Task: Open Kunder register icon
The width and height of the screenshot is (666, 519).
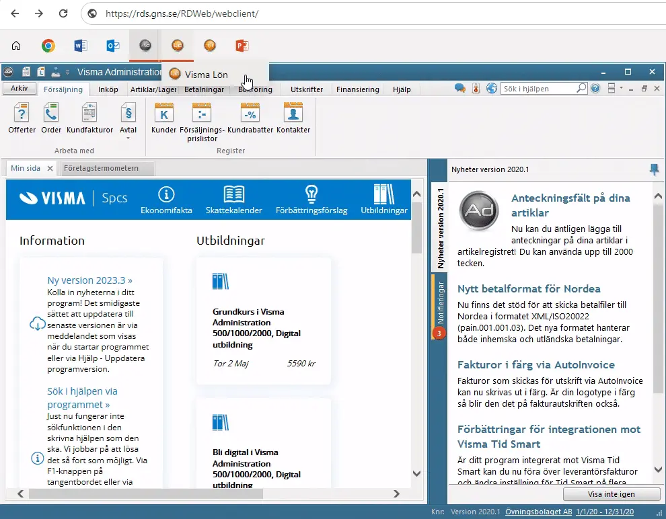Action: 163,114
